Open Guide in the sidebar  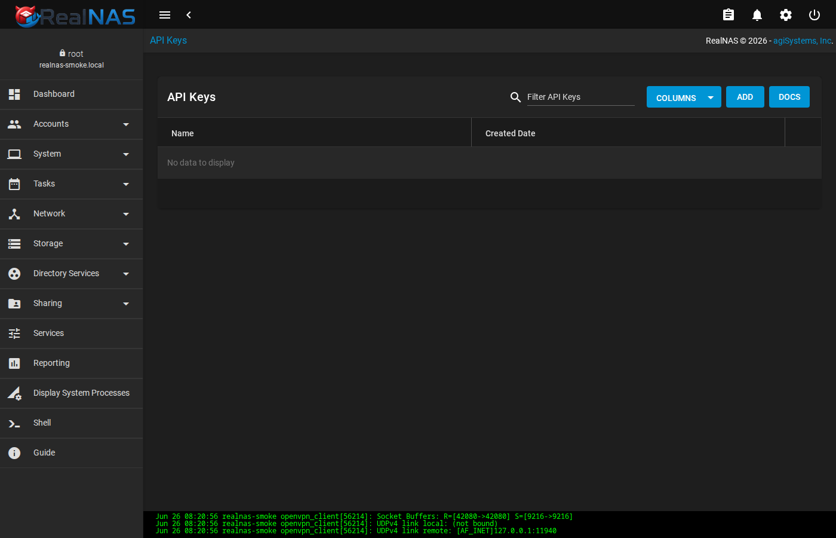(x=72, y=453)
